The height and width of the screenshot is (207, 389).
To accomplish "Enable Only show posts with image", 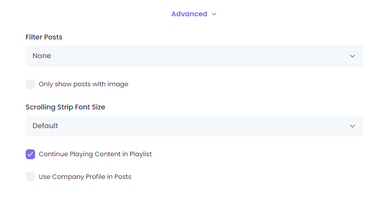I will [x=30, y=84].
